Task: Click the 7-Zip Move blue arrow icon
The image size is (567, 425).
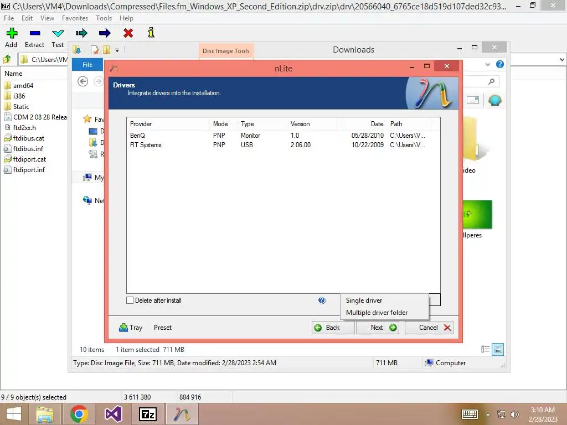Action: click(x=105, y=33)
